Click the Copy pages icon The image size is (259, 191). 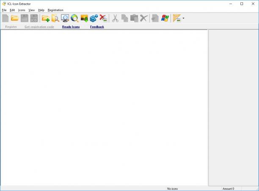(125, 18)
